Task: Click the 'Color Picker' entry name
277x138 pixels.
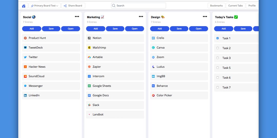Action: [x=164, y=95]
